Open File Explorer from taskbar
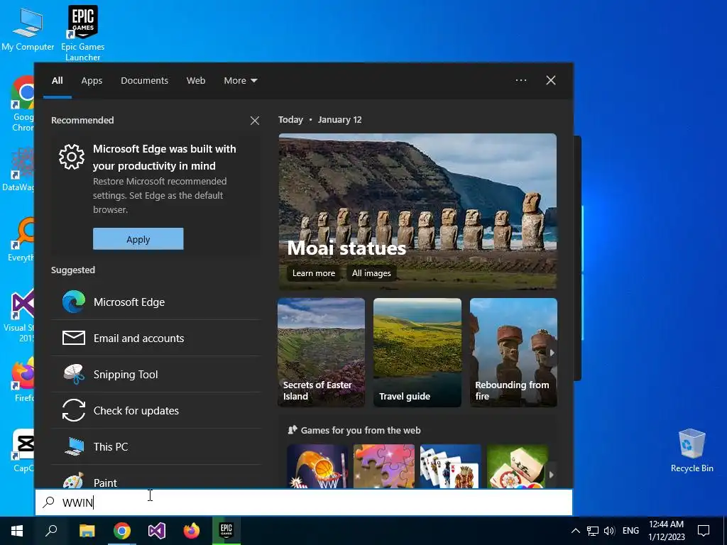The height and width of the screenshot is (545, 727). point(87,531)
